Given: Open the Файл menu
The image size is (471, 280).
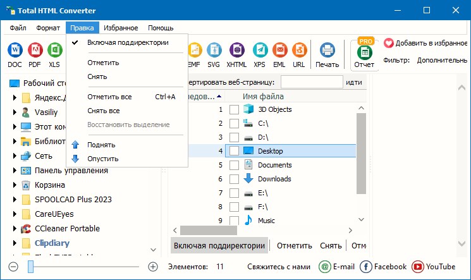Looking at the screenshot, I should (18, 28).
